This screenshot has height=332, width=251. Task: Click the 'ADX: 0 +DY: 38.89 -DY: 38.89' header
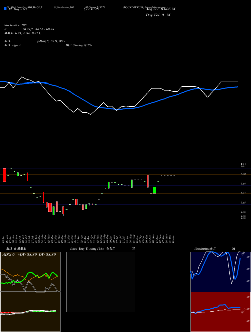pos(29,255)
